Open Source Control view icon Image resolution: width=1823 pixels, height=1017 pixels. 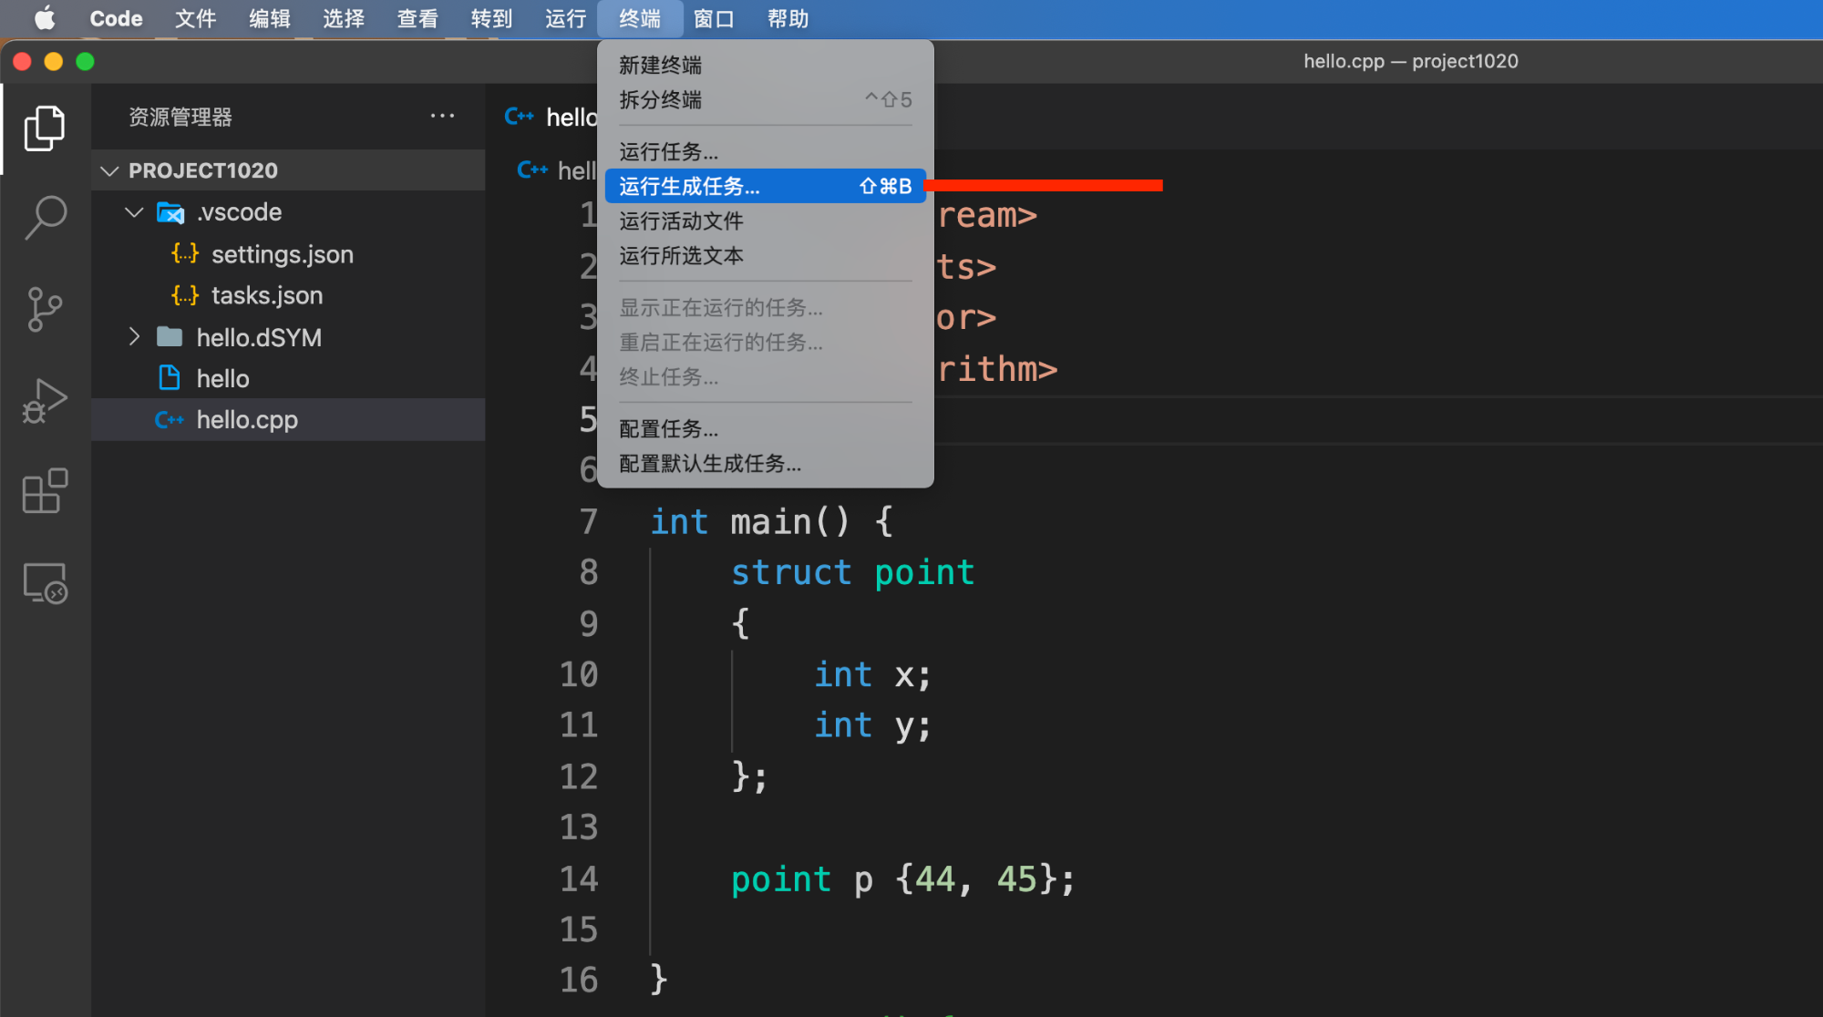click(x=45, y=309)
